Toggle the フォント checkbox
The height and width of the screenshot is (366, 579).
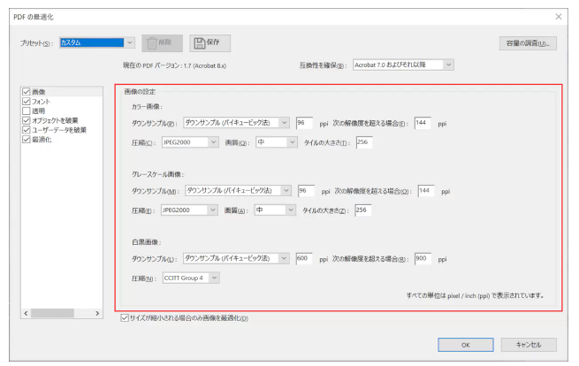[x=26, y=102]
